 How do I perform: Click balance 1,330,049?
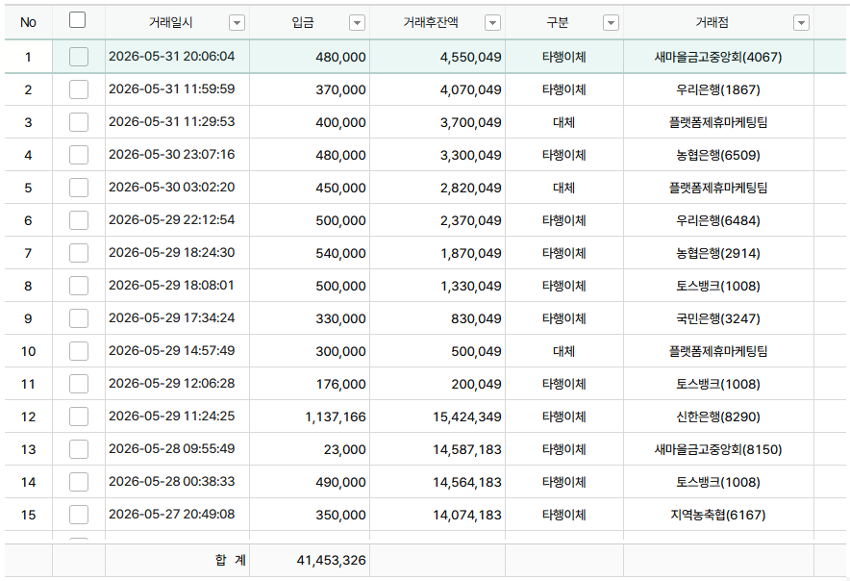470,286
